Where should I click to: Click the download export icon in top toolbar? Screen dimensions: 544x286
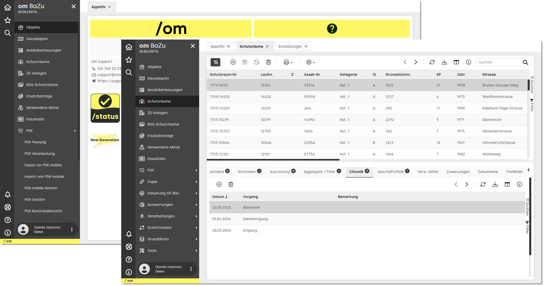(x=444, y=62)
